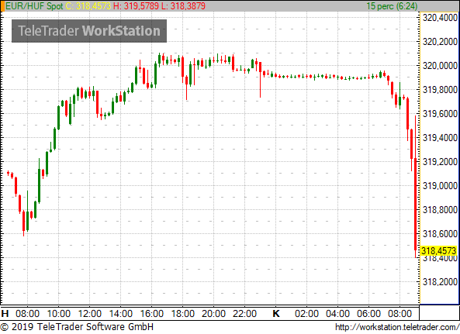Click the 318,2000 price scale label
Screen dimensions: 460x334
click(440, 282)
